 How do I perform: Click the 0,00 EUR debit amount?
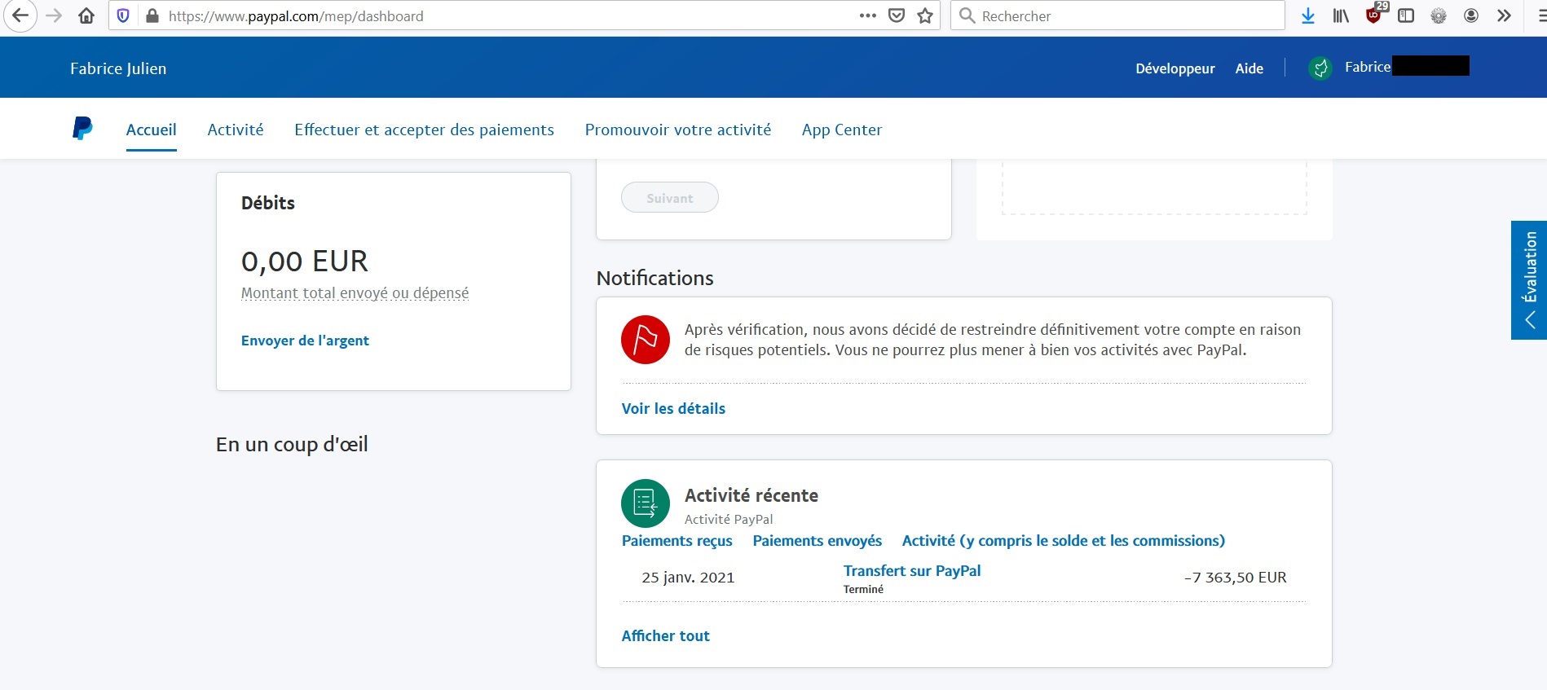305,261
